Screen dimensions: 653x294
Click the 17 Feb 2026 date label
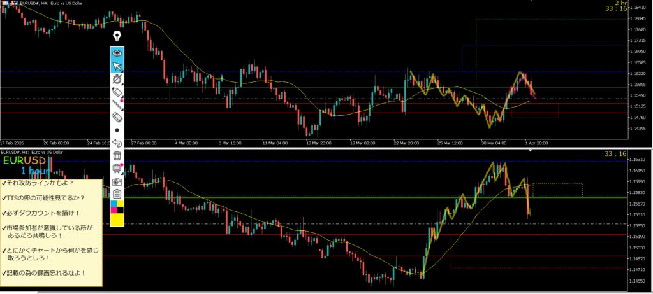point(13,143)
